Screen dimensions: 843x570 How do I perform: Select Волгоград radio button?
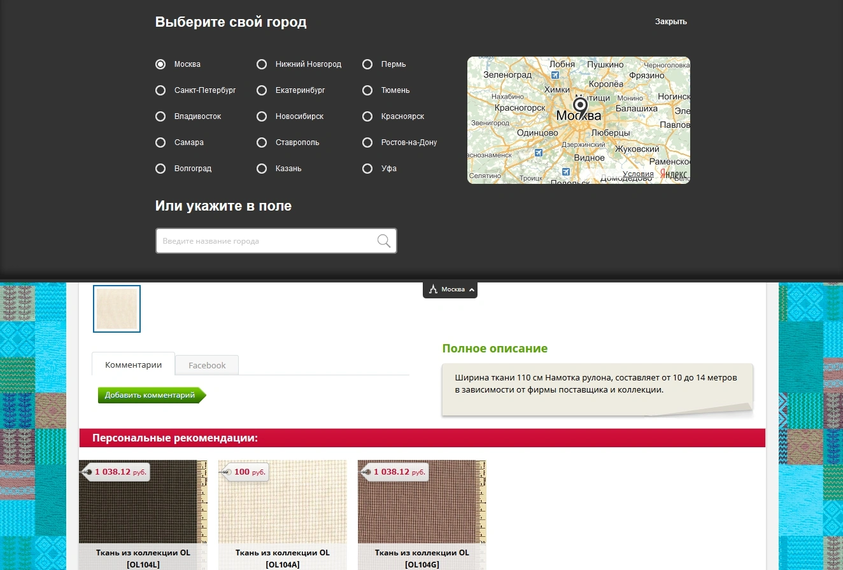tap(160, 169)
